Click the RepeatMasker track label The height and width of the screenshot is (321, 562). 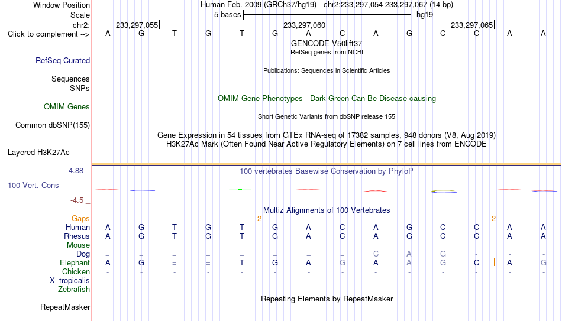pyautogui.click(x=65, y=307)
